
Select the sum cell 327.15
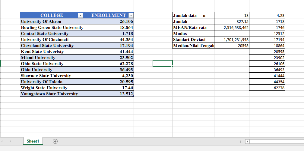click(x=232, y=21)
